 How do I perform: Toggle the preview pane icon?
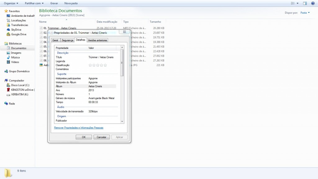coord(305,3)
